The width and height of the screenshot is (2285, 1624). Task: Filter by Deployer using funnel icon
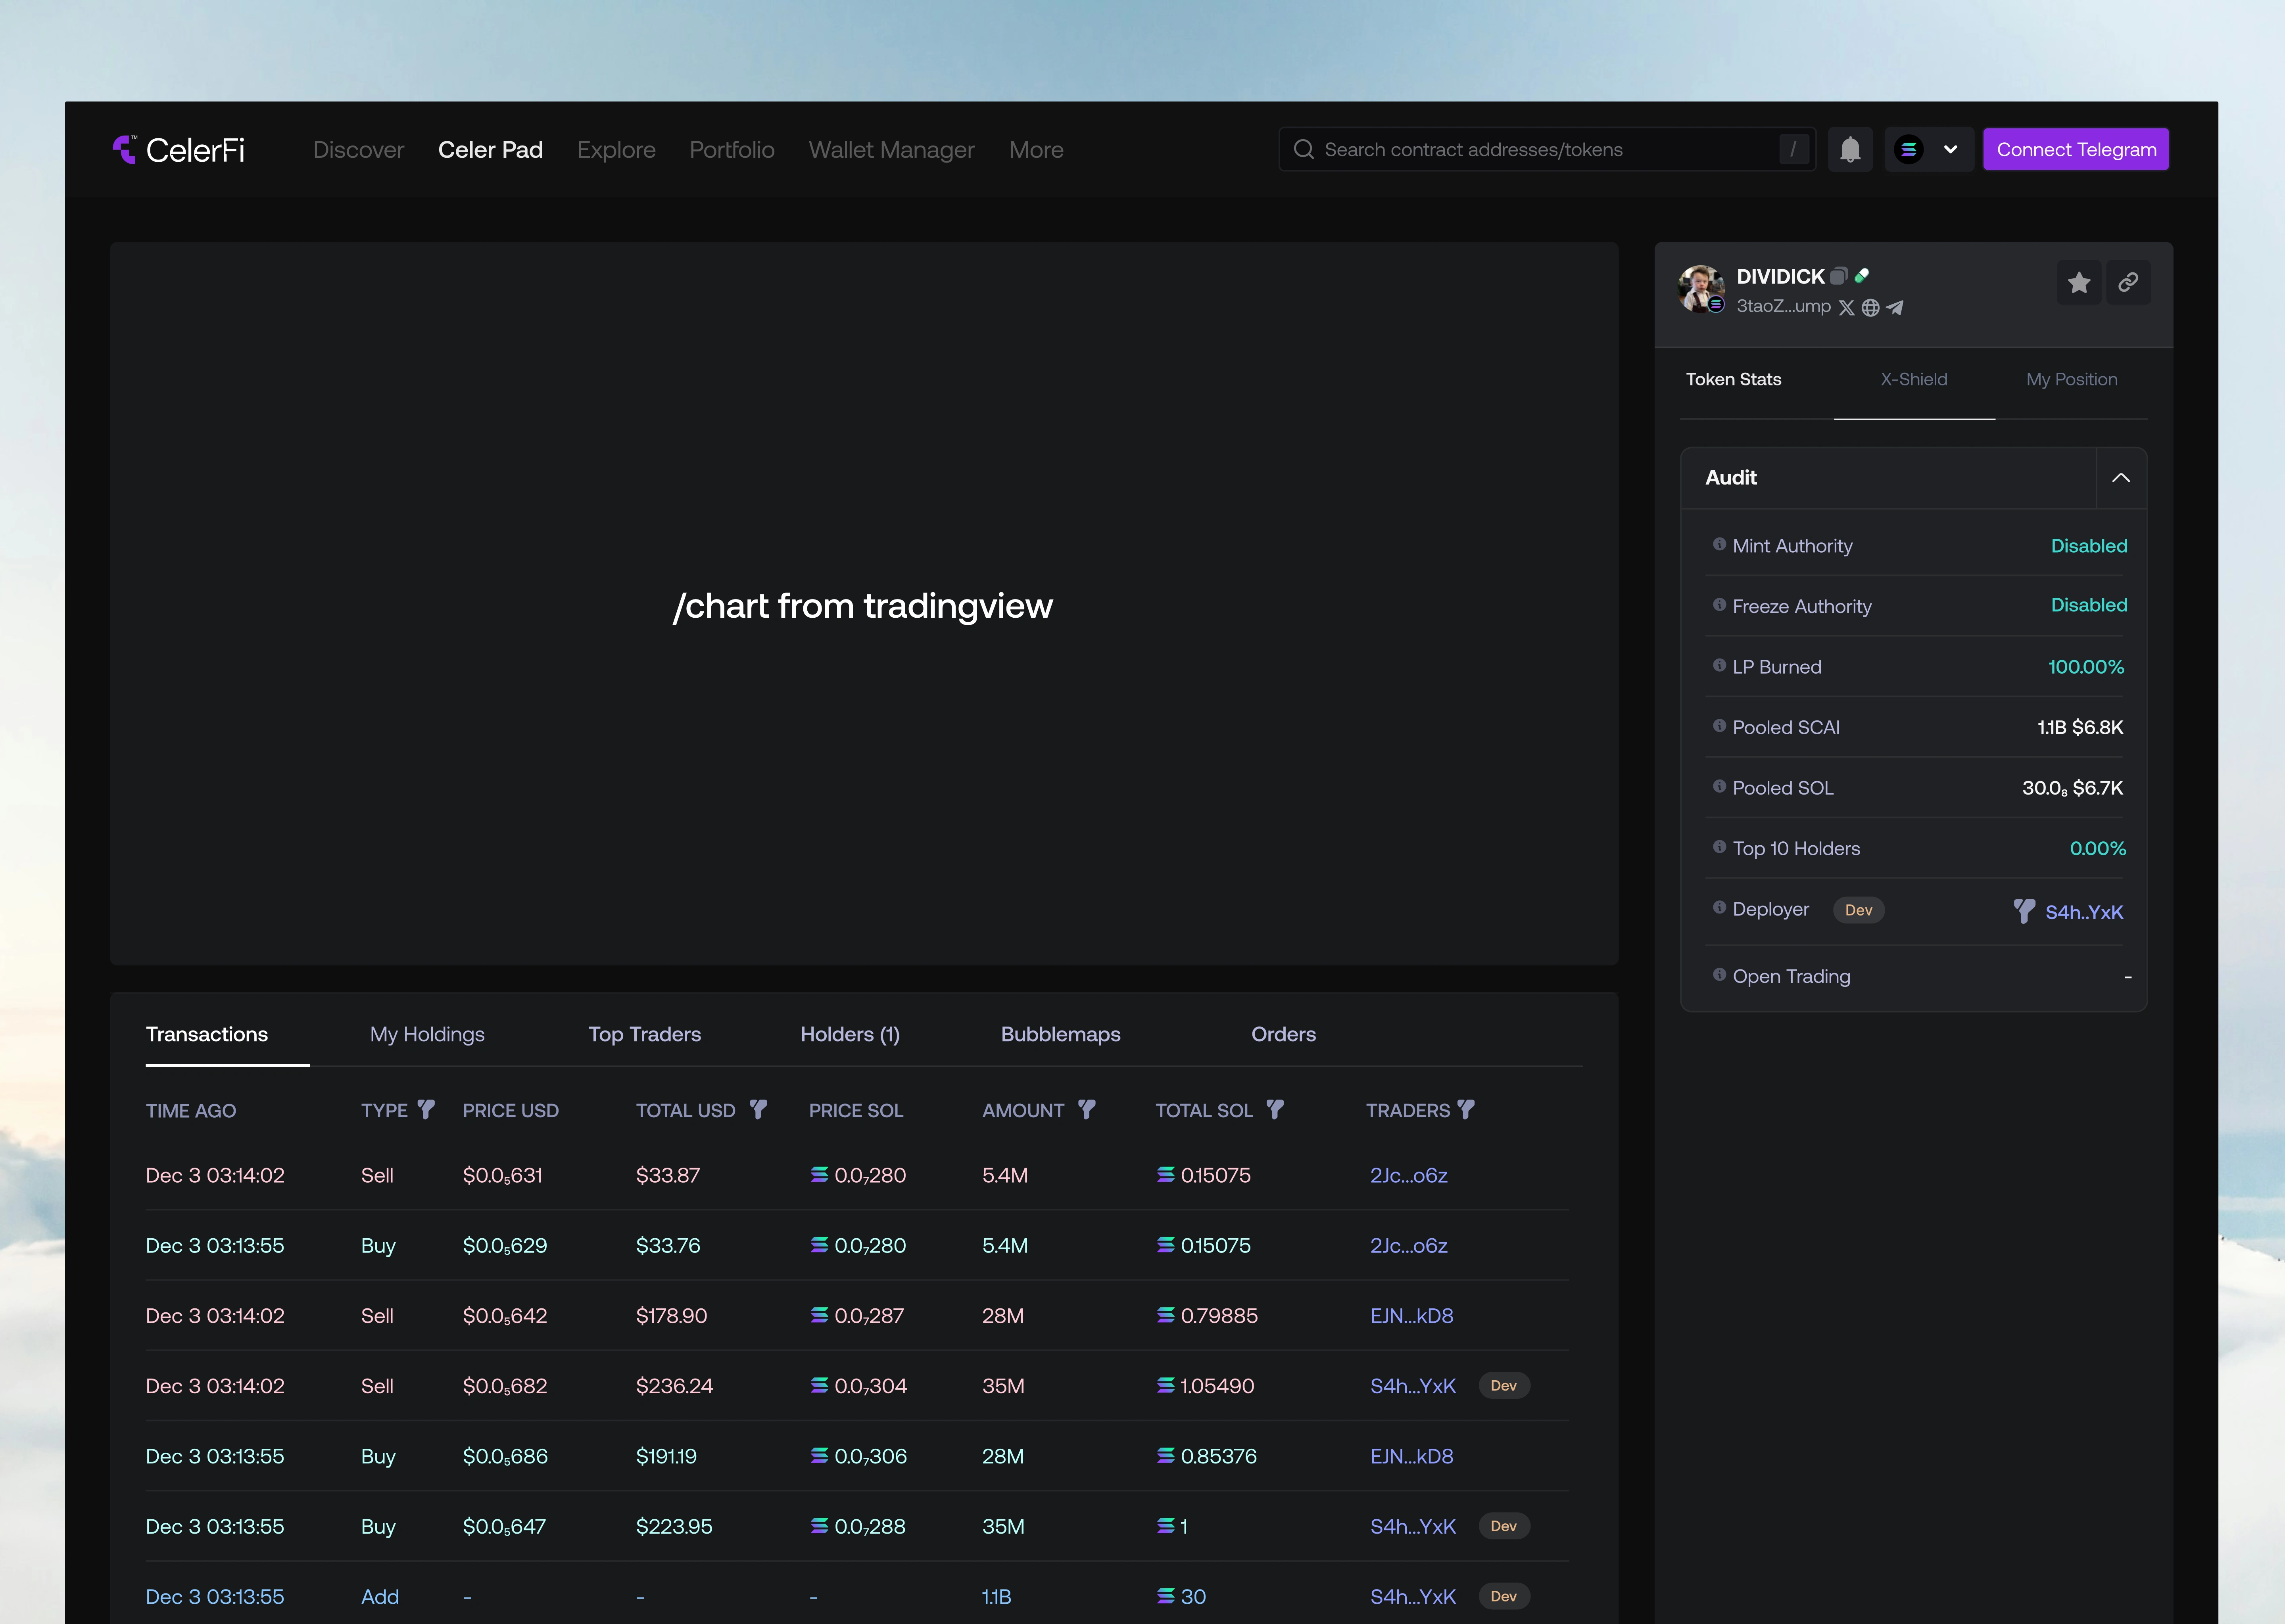[2024, 911]
